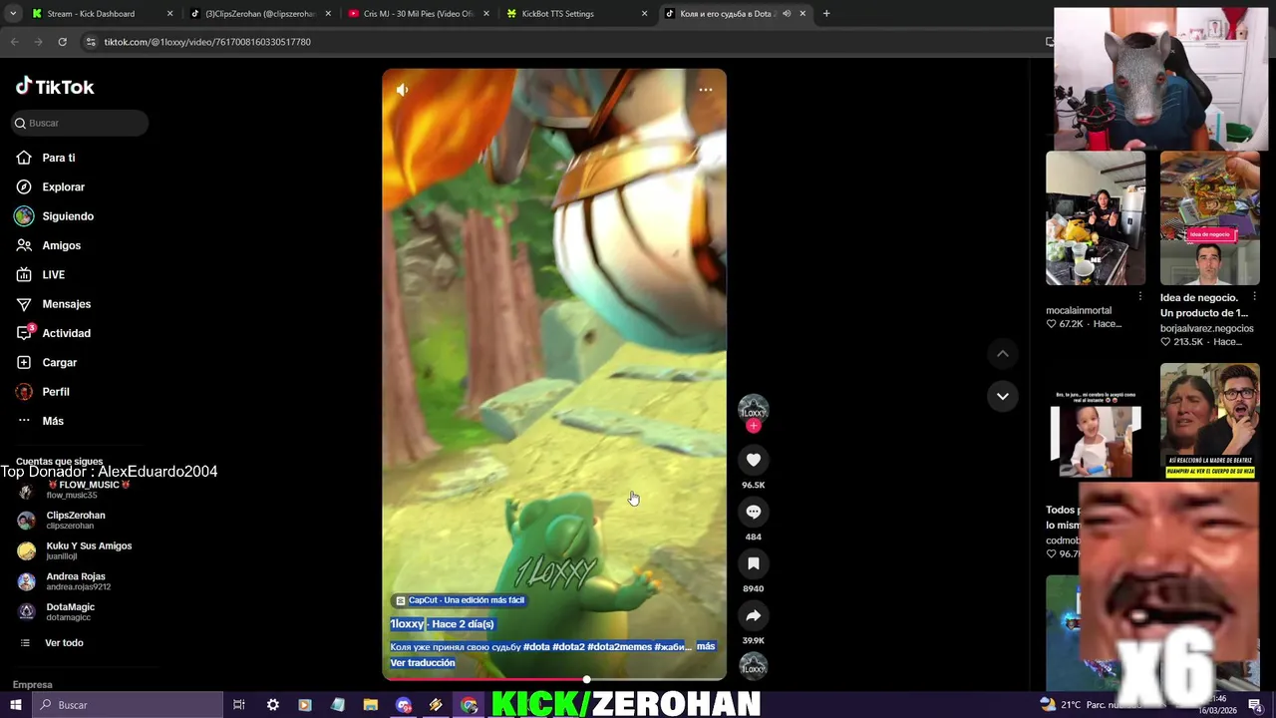Open the Amigos section
Screen dimensions: 1276x718
pos(48,245)
